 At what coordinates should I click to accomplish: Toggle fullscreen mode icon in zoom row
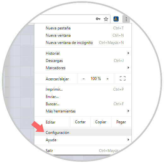123,78
